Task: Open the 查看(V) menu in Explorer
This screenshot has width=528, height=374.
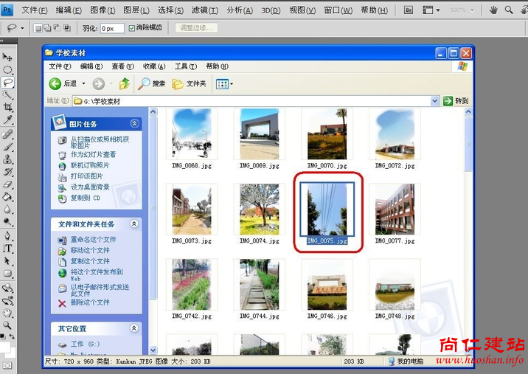Action: click(118, 66)
